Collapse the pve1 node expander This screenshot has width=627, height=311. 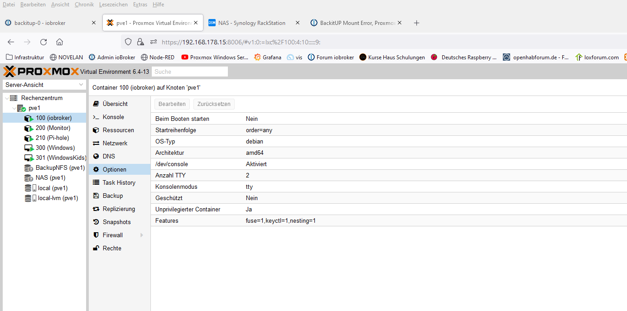click(14, 108)
